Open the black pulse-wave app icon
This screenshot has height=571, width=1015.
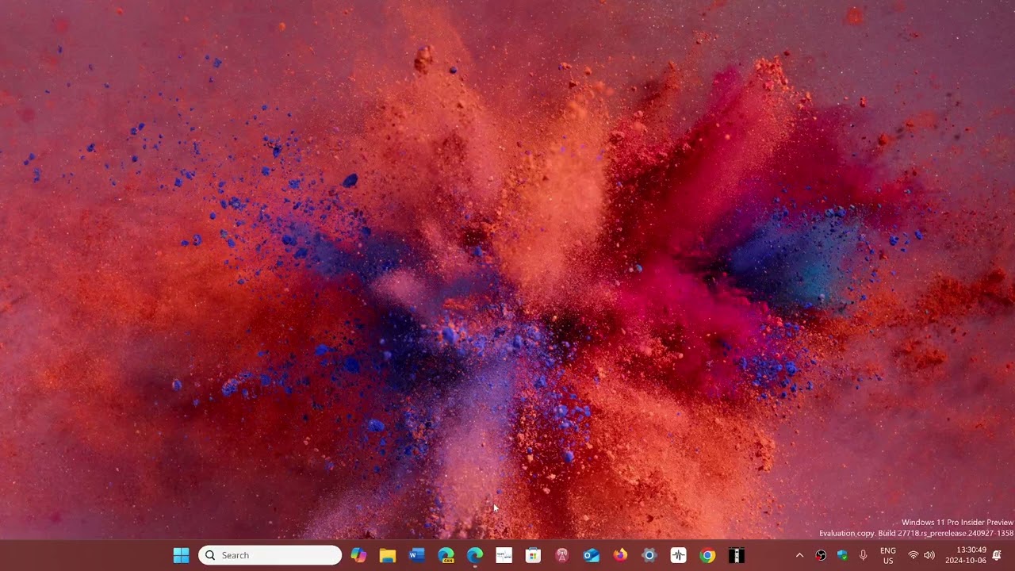[x=679, y=555]
